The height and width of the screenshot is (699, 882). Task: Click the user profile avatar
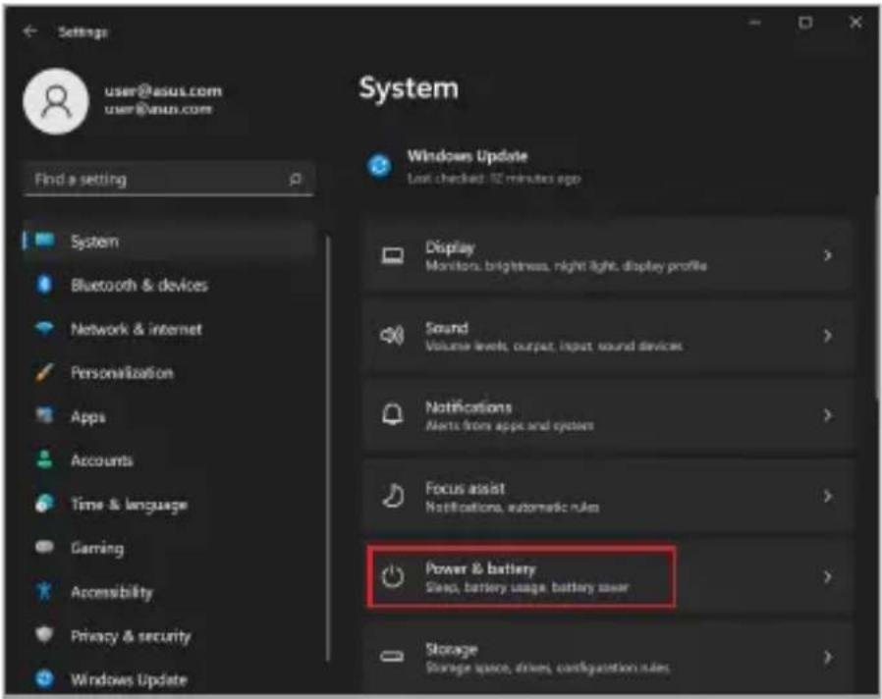[x=56, y=101]
